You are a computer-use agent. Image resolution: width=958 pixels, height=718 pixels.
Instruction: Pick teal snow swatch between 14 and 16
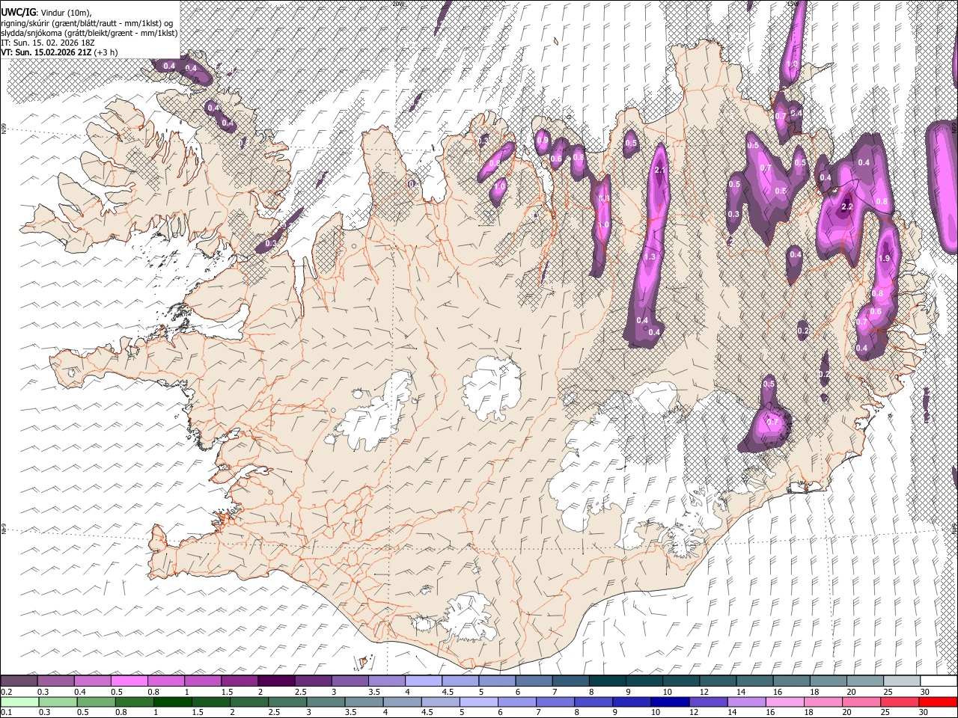(x=754, y=681)
